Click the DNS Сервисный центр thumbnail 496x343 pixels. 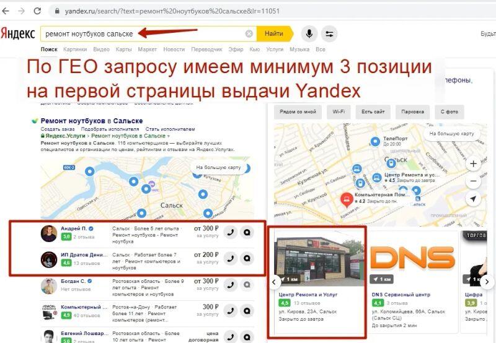tap(412, 257)
